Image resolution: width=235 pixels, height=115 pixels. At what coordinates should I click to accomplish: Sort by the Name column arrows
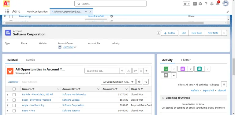click(x=30, y=89)
